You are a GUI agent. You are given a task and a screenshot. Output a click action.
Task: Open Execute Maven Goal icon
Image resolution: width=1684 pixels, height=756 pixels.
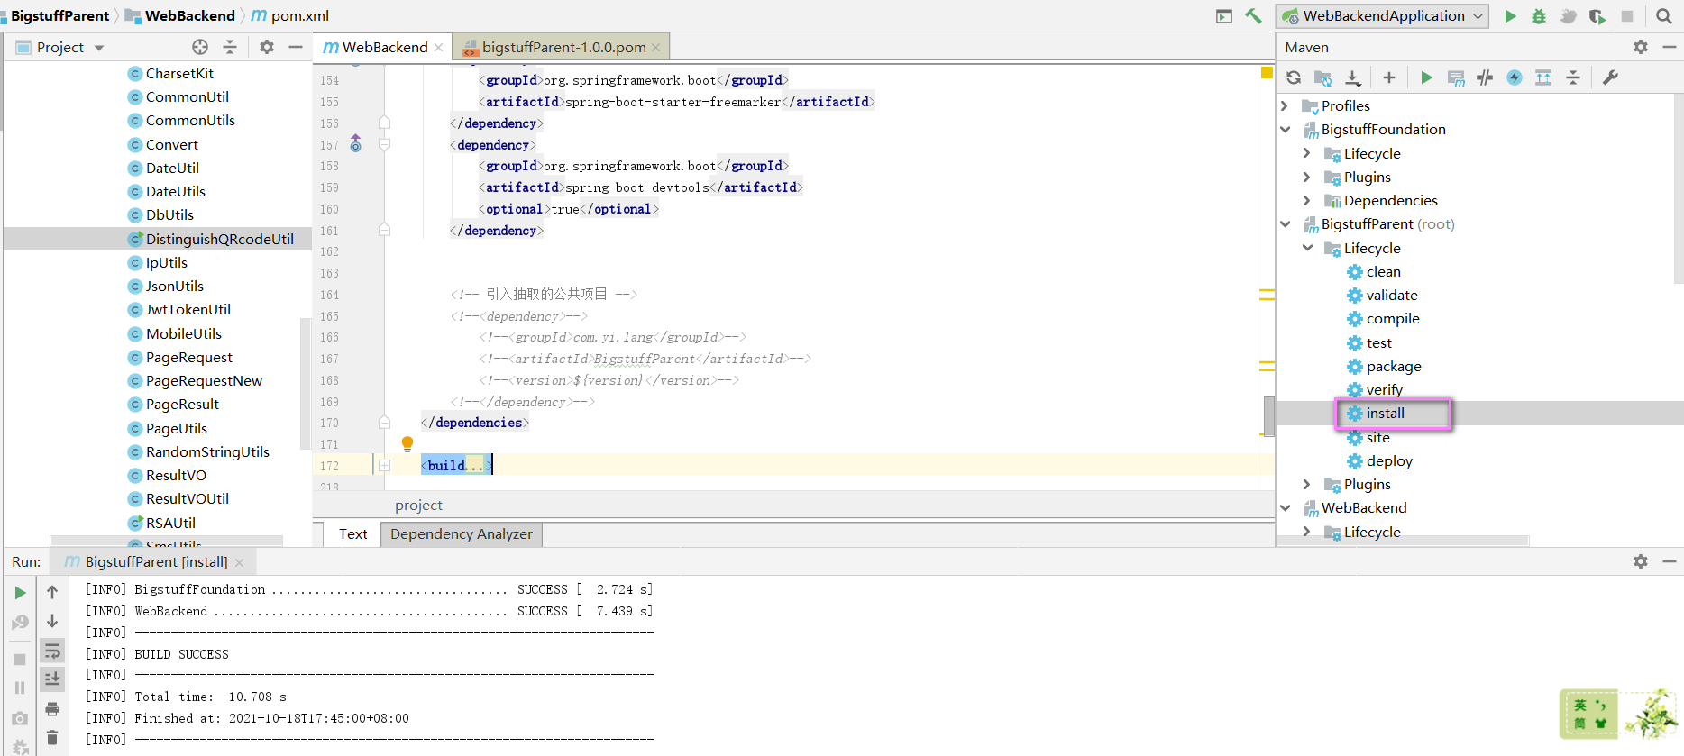(x=1456, y=77)
